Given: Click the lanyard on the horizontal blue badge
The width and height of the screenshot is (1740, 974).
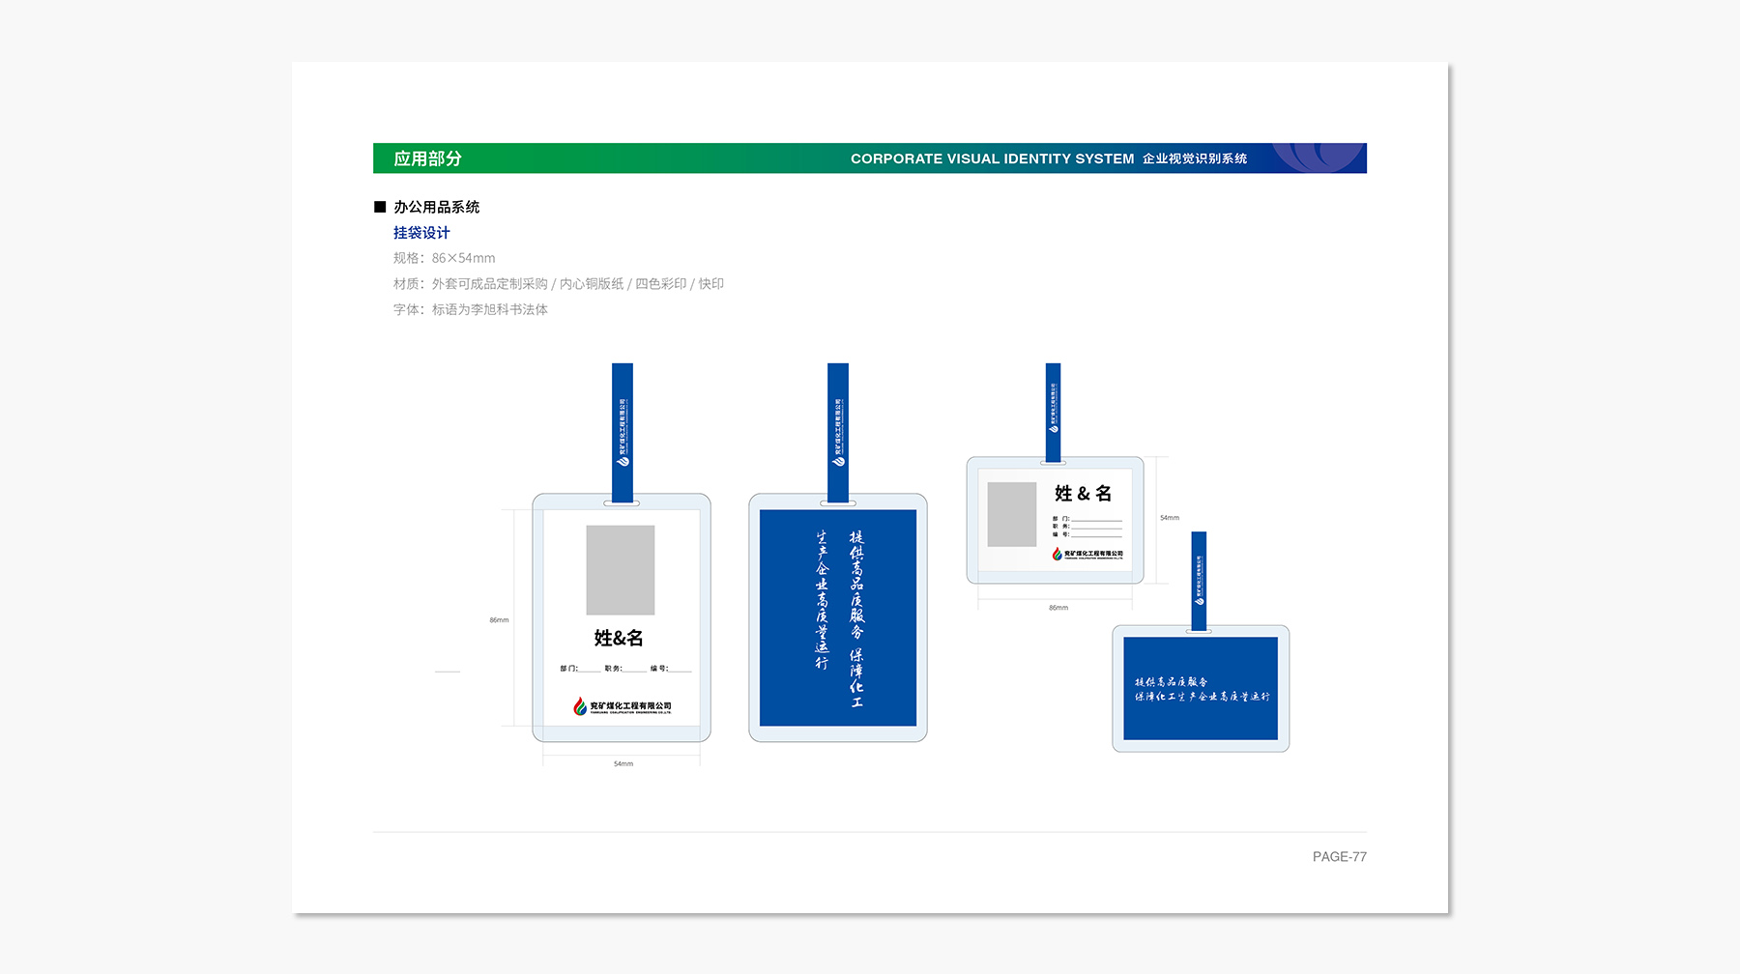Looking at the screenshot, I should pos(1199,578).
